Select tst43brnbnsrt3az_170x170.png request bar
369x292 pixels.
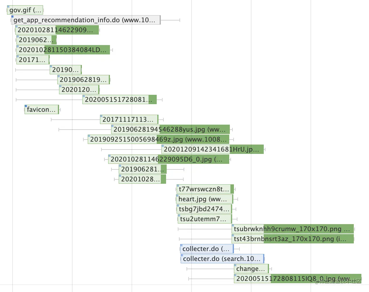coord(293,239)
